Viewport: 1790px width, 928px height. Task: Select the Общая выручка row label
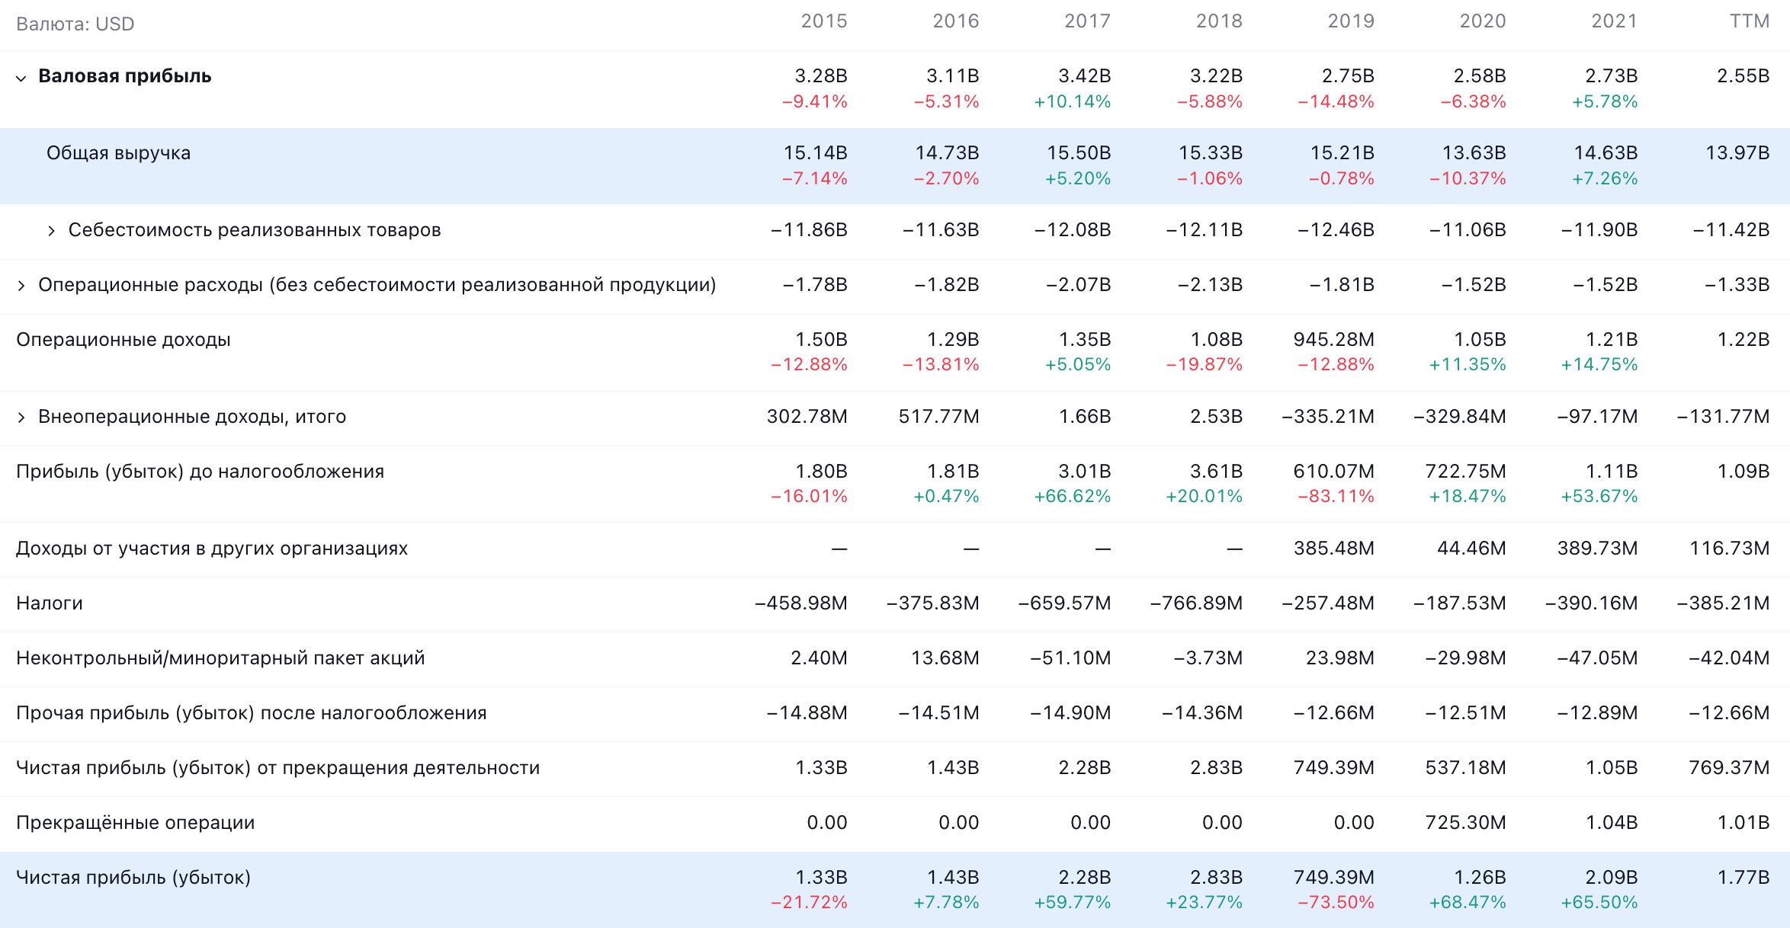[x=118, y=153]
